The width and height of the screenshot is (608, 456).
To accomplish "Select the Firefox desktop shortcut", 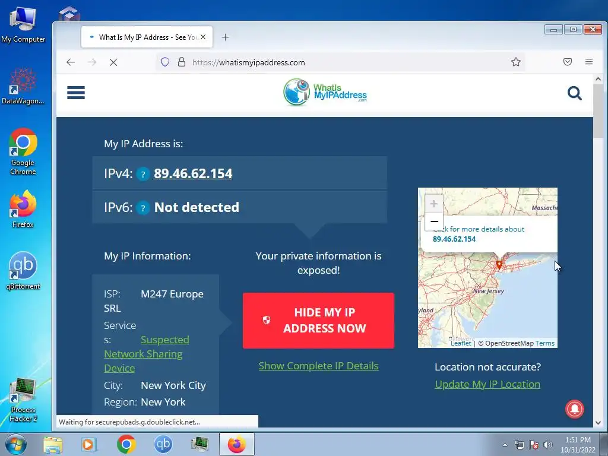I will point(23,208).
